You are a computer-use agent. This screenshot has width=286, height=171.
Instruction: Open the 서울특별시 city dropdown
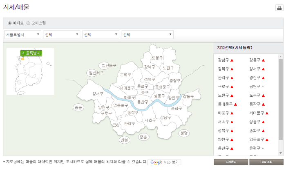22,35
